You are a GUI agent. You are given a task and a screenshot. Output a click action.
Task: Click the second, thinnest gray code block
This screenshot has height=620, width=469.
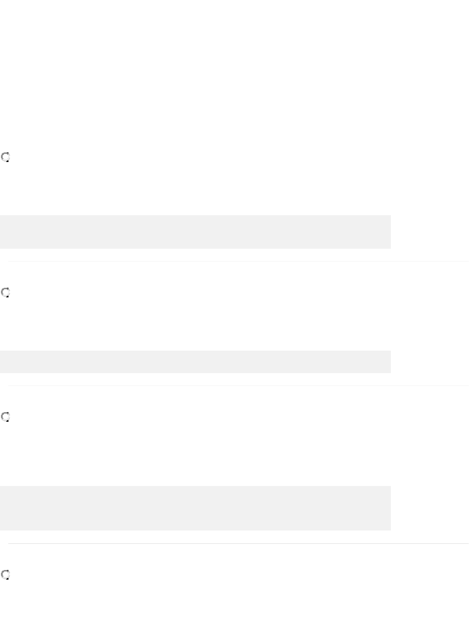tap(195, 362)
